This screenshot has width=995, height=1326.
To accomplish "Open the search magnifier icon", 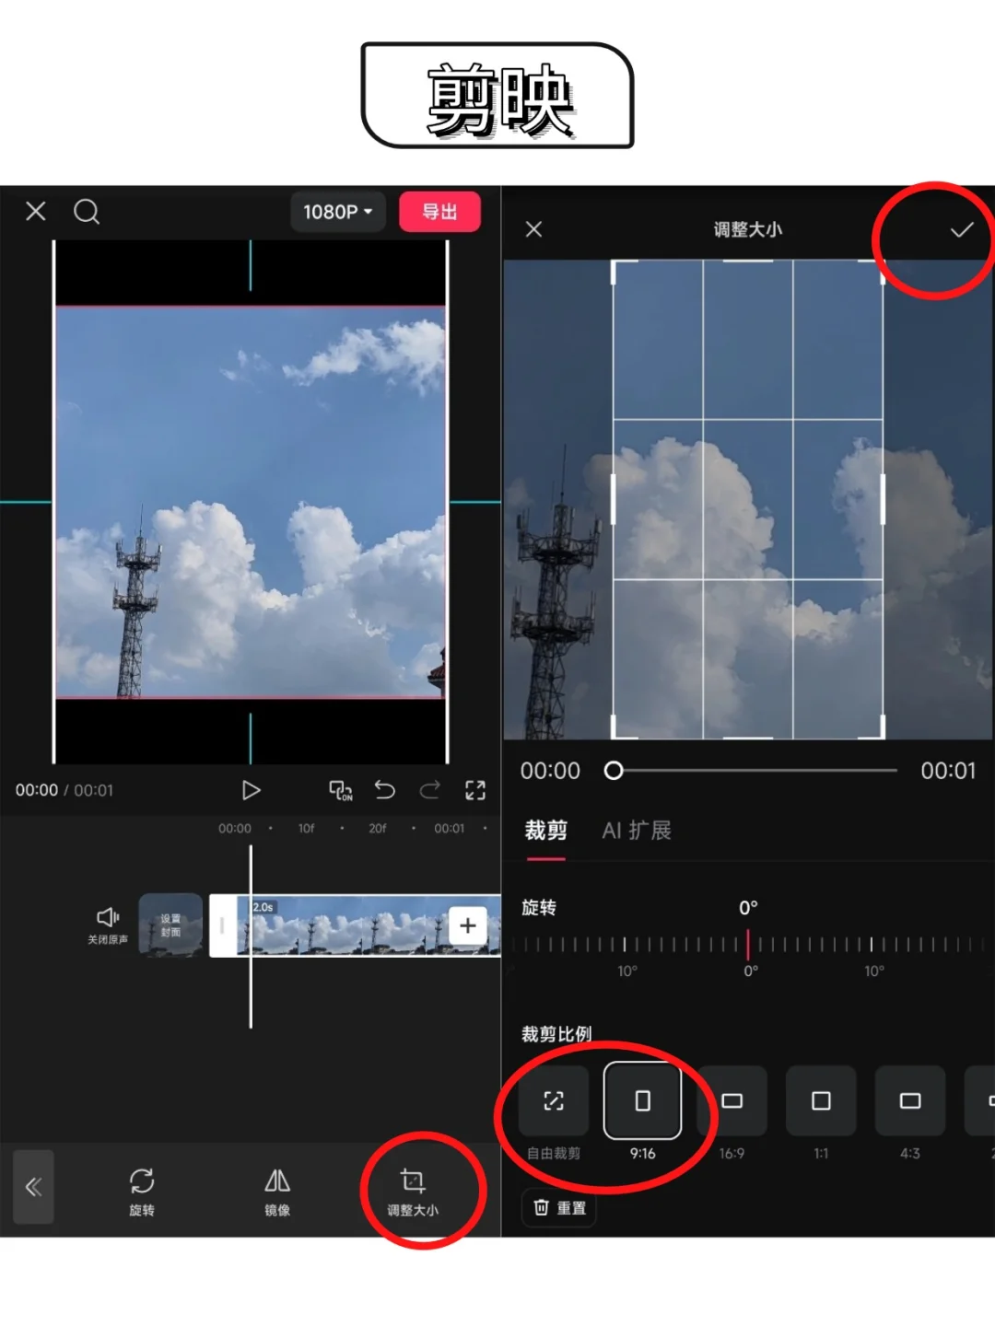I will click(87, 212).
